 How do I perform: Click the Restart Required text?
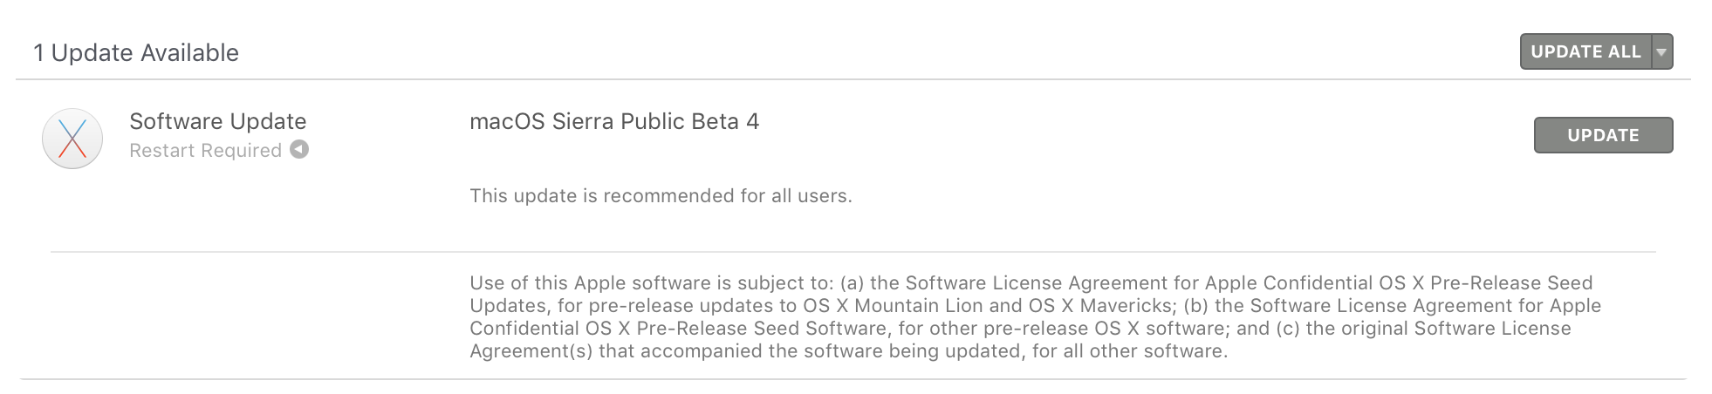[x=205, y=151]
